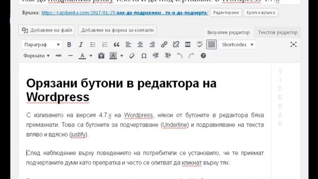Insert or edit link

(164, 45)
